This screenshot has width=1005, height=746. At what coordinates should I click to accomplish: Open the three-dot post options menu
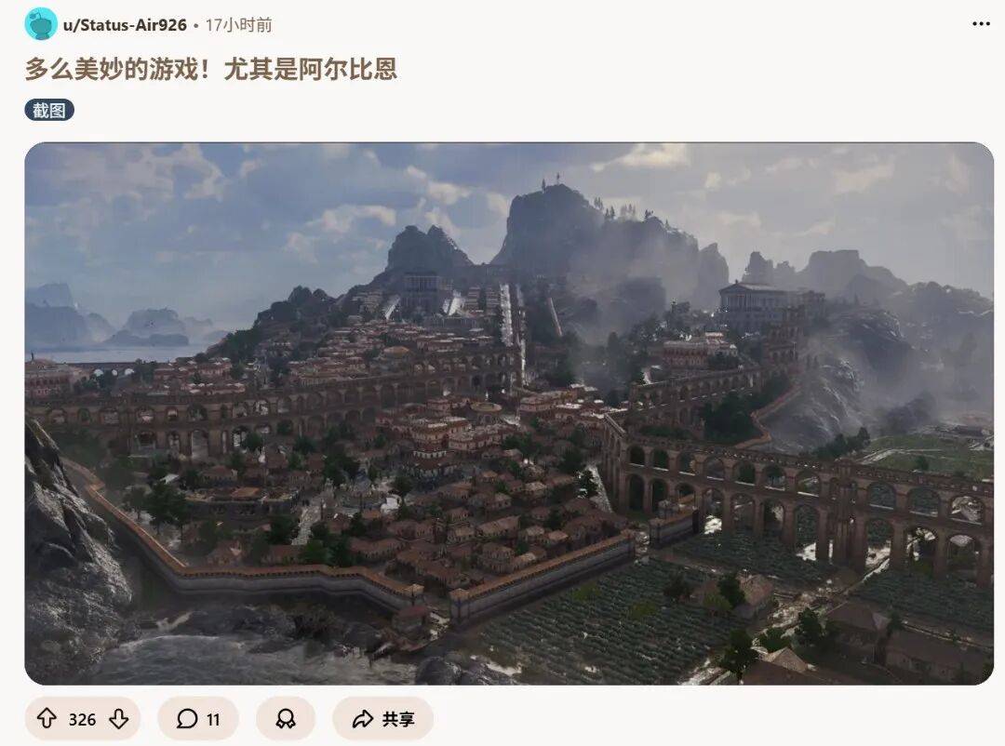click(981, 23)
